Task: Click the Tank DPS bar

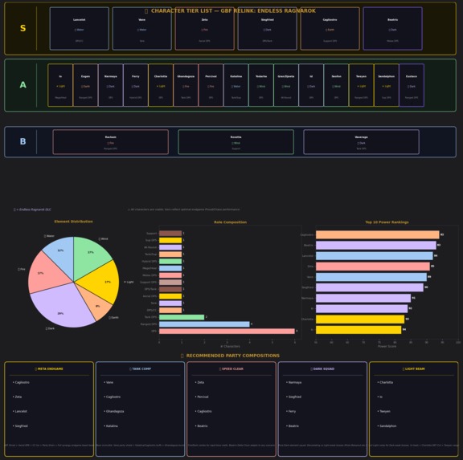Action: pos(182,317)
